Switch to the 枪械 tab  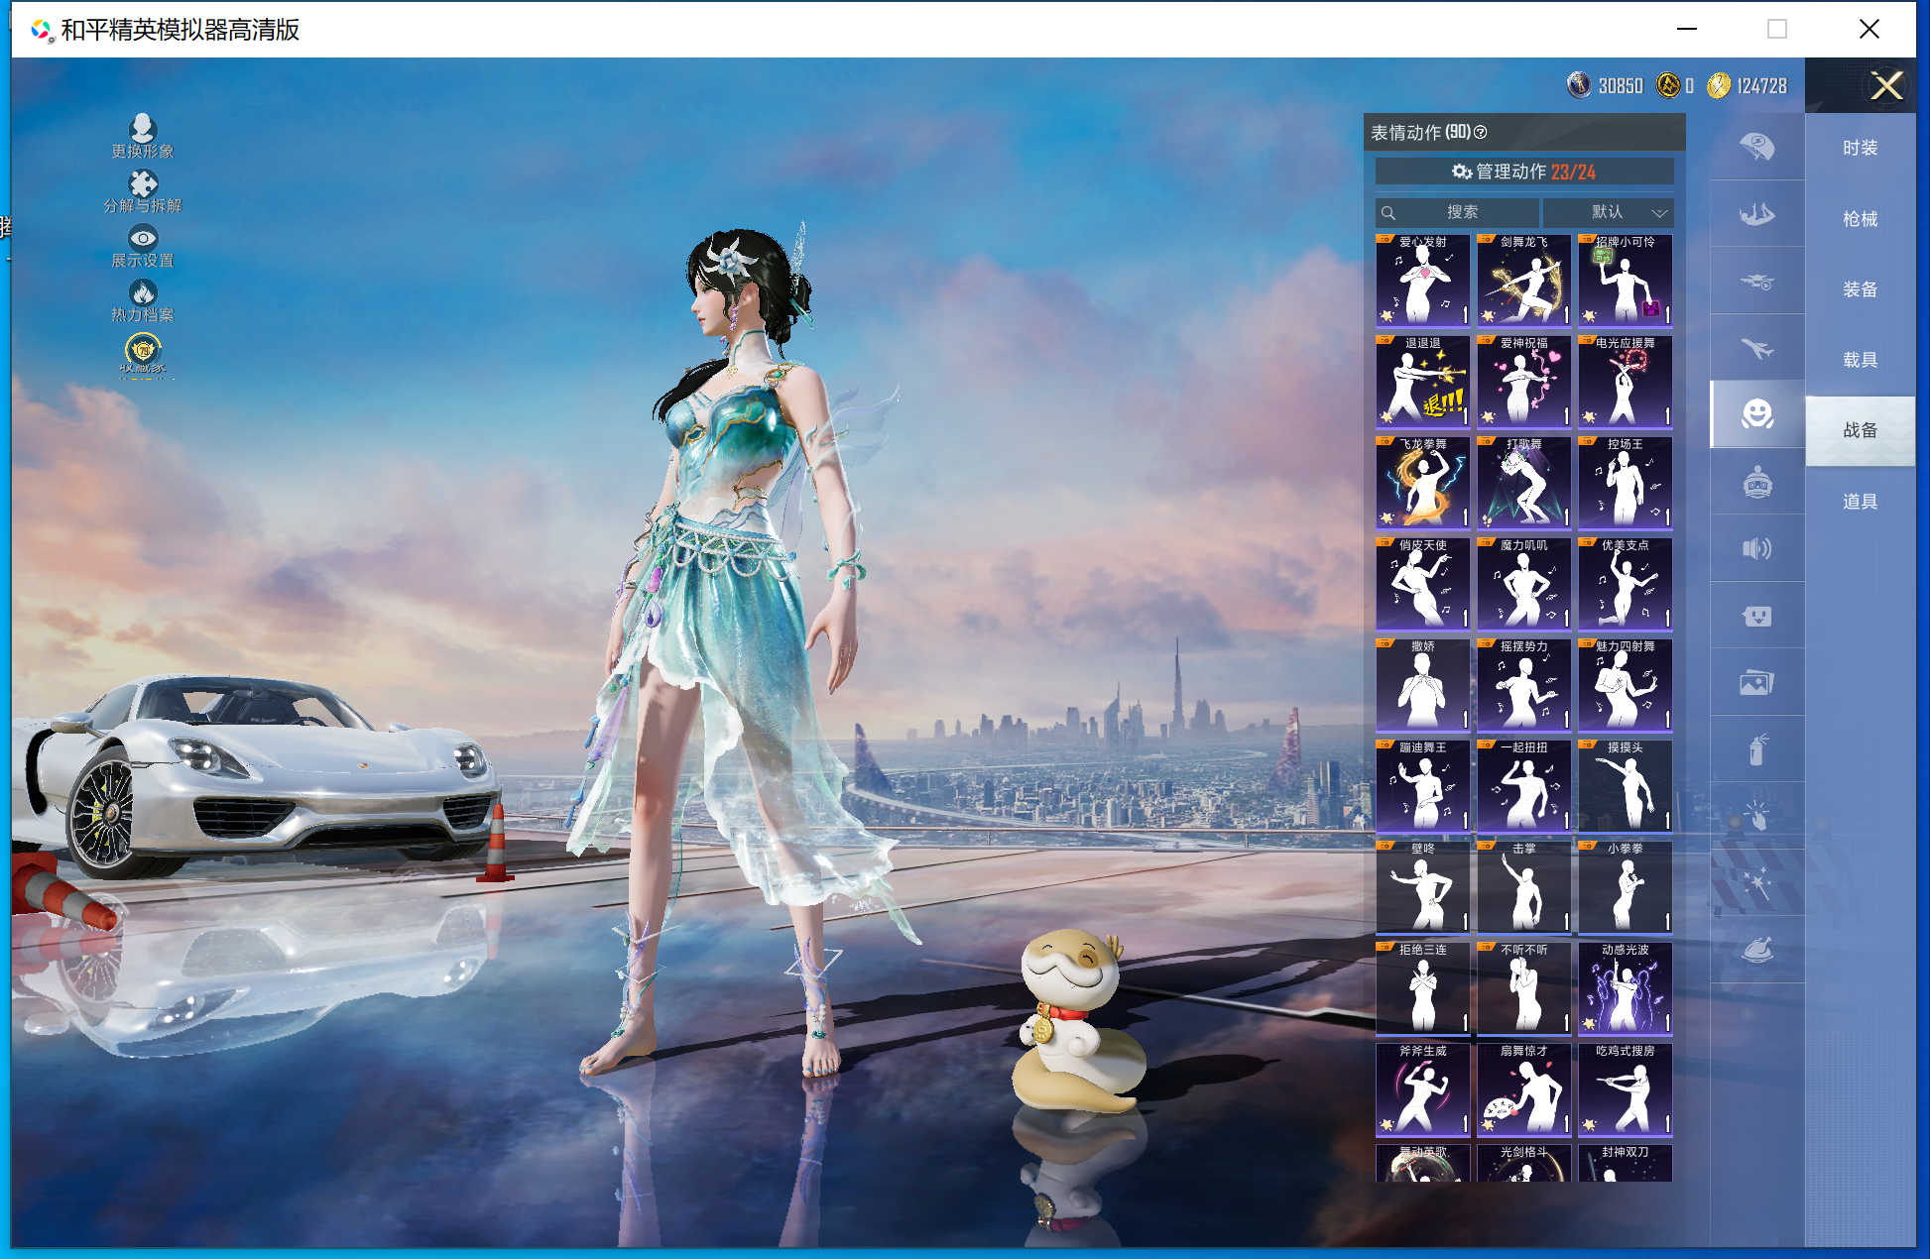pyautogui.click(x=1860, y=219)
